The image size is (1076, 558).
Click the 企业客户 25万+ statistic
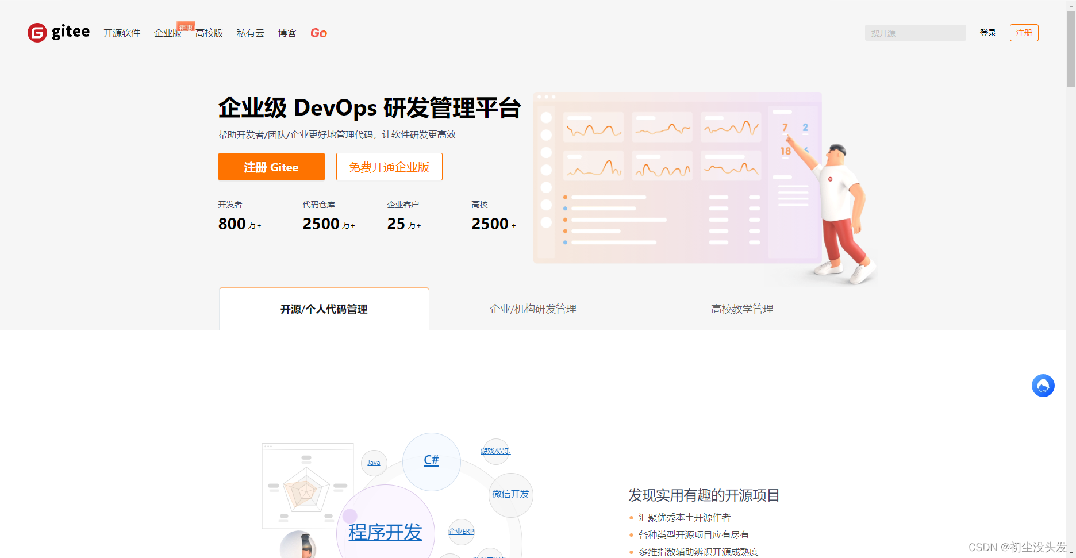(x=404, y=217)
